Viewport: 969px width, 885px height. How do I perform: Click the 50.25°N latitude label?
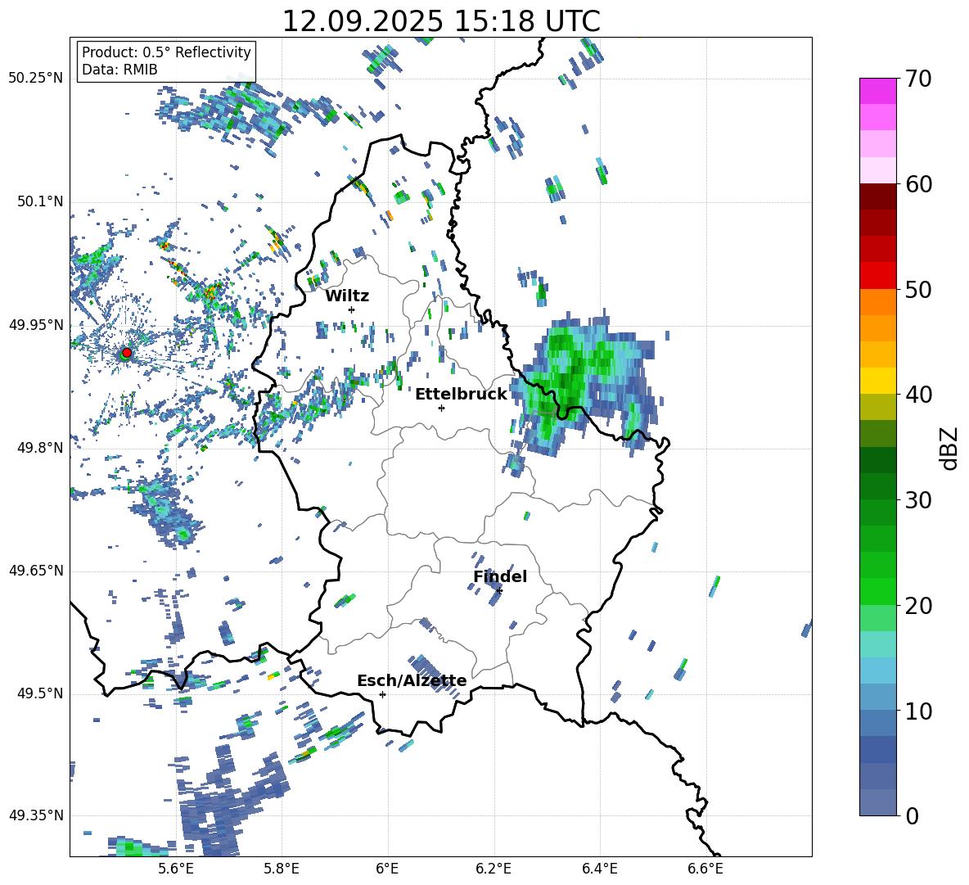click(x=36, y=79)
